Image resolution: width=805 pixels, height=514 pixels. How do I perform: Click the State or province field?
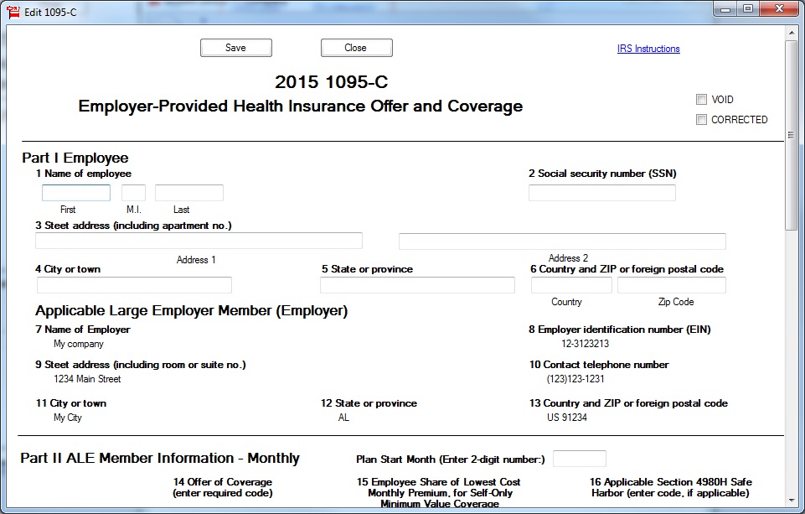pyautogui.click(x=417, y=285)
